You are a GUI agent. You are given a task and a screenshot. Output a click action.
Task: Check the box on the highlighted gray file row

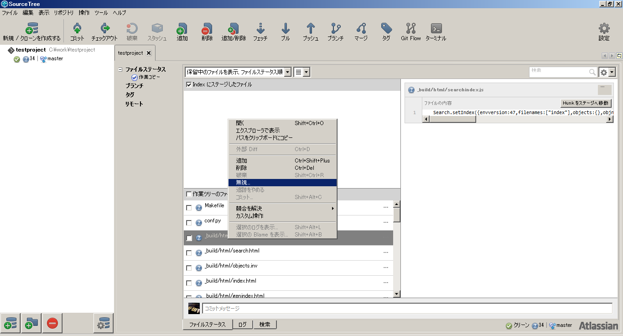(x=189, y=238)
